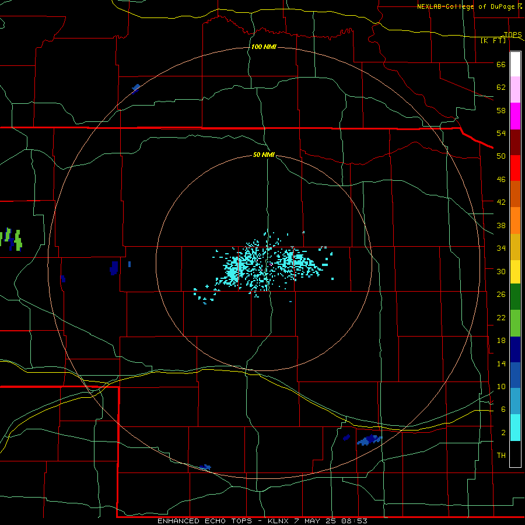Click the dark orange legend swatch
This screenshot has width=525, height=525.
[x=515, y=194]
